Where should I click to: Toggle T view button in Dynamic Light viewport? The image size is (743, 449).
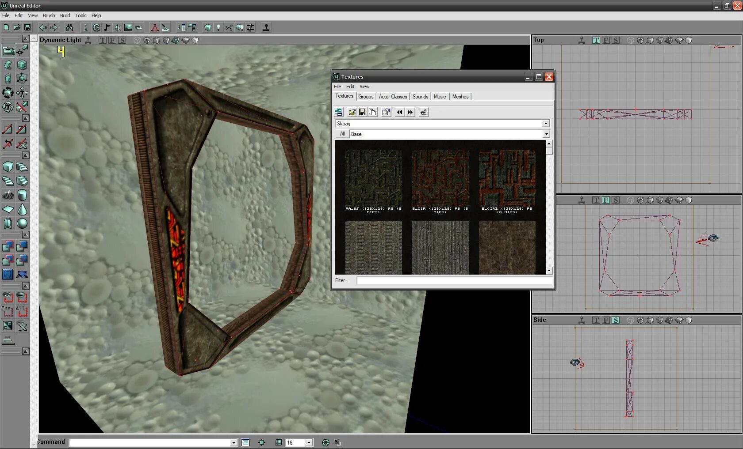(103, 40)
